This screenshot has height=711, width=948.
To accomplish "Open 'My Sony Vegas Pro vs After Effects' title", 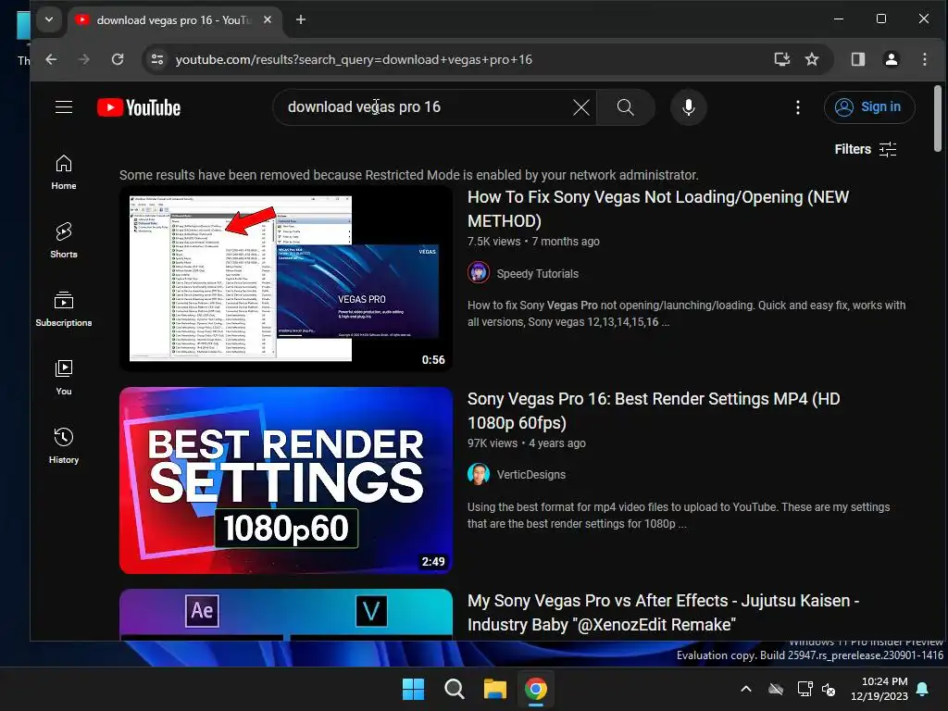I will click(x=663, y=613).
